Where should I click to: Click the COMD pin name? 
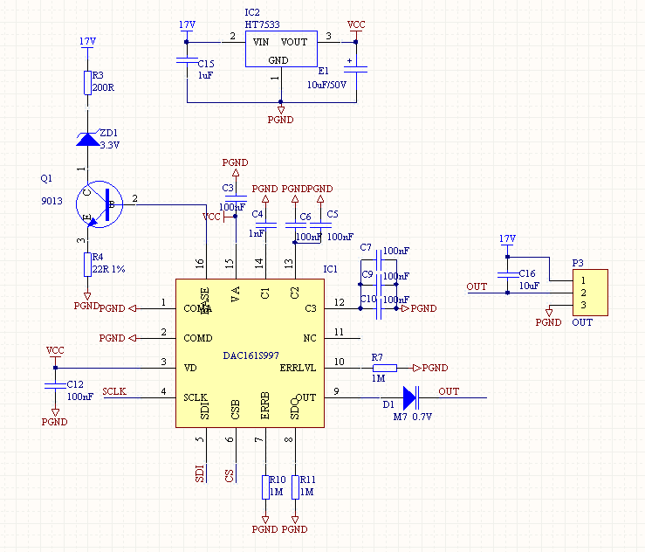(198, 338)
